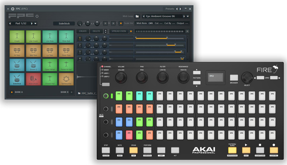The image size is (287, 165).
Task: Select the Floor Tom pad
Action: (x=66, y=51)
